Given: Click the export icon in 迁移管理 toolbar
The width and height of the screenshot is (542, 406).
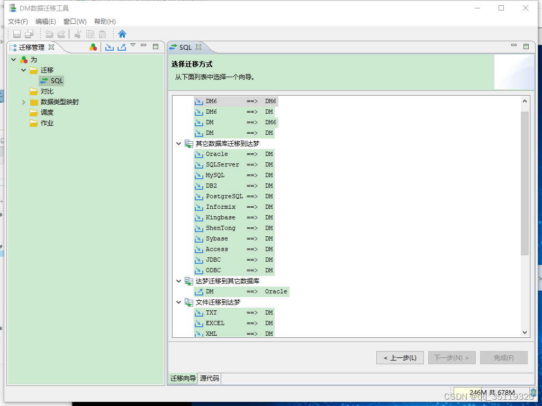Looking at the screenshot, I should [x=122, y=47].
